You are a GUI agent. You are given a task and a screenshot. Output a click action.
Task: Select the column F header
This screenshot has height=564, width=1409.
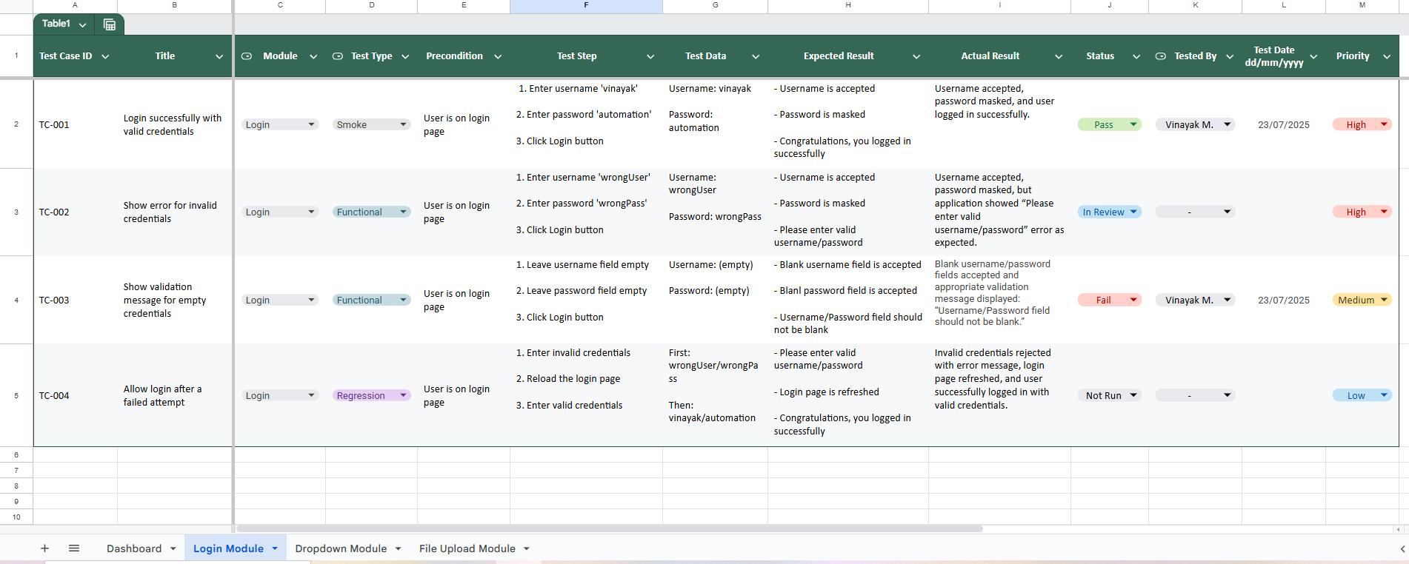tap(586, 5)
